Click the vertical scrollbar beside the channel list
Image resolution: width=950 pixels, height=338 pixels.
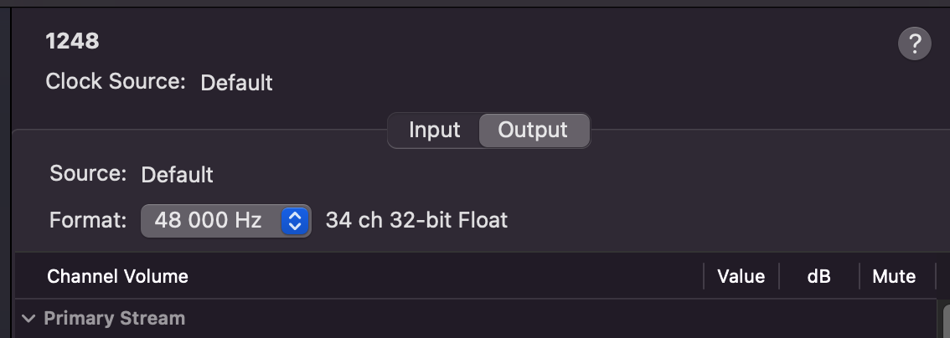coord(946,320)
